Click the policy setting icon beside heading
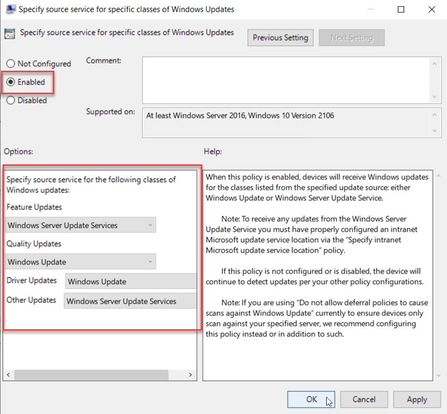The height and width of the screenshot is (414, 447). pos(10,34)
